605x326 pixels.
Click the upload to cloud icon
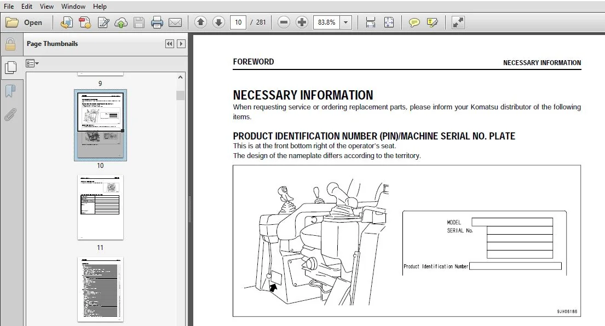[121, 22]
